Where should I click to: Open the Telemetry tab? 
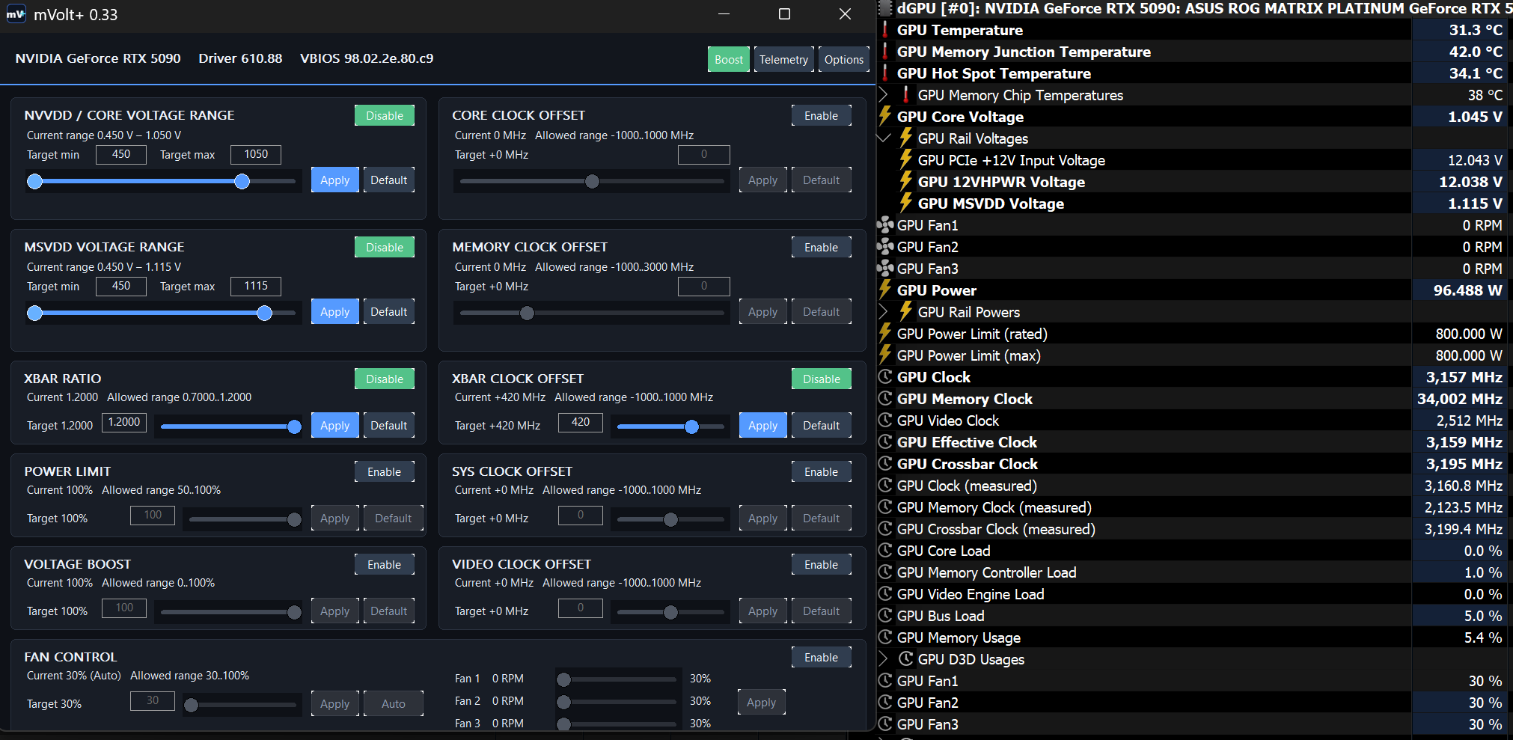783,60
